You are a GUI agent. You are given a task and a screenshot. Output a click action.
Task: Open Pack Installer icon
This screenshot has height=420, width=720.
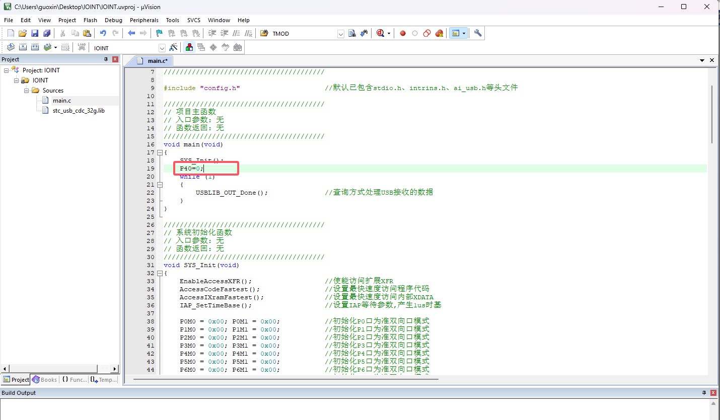pos(238,47)
